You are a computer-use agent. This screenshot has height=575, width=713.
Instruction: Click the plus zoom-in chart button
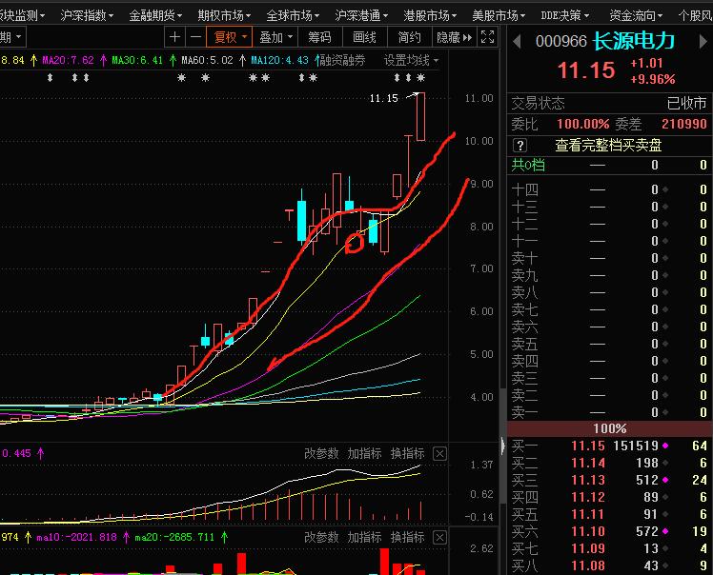tap(174, 37)
